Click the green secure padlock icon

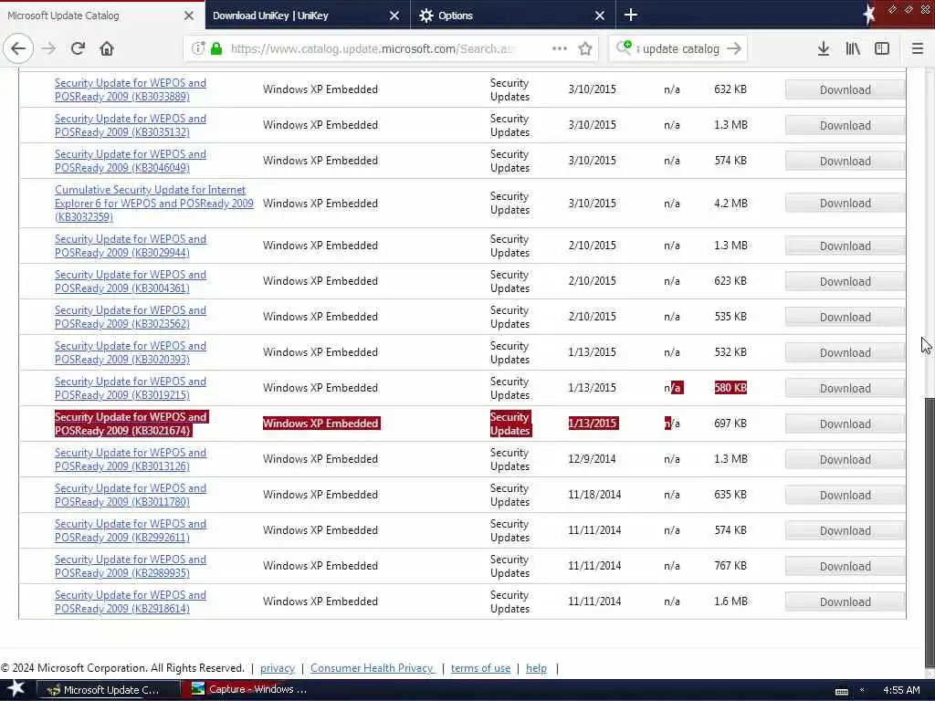(x=216, y=48)
